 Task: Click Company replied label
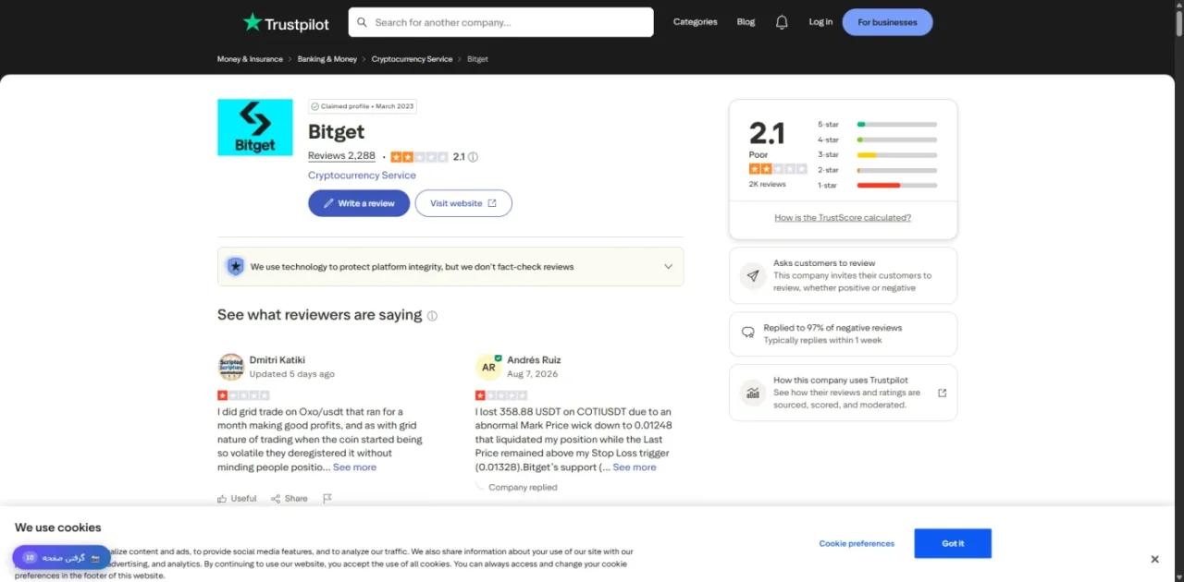[523, 488]
